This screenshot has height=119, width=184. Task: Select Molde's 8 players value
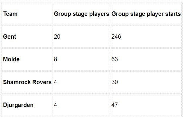click(55, 59)
